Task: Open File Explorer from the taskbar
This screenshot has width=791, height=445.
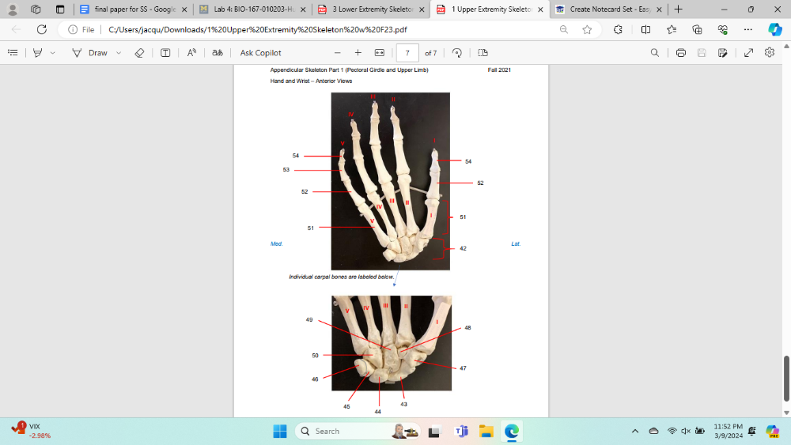Action: pos(486,432)
